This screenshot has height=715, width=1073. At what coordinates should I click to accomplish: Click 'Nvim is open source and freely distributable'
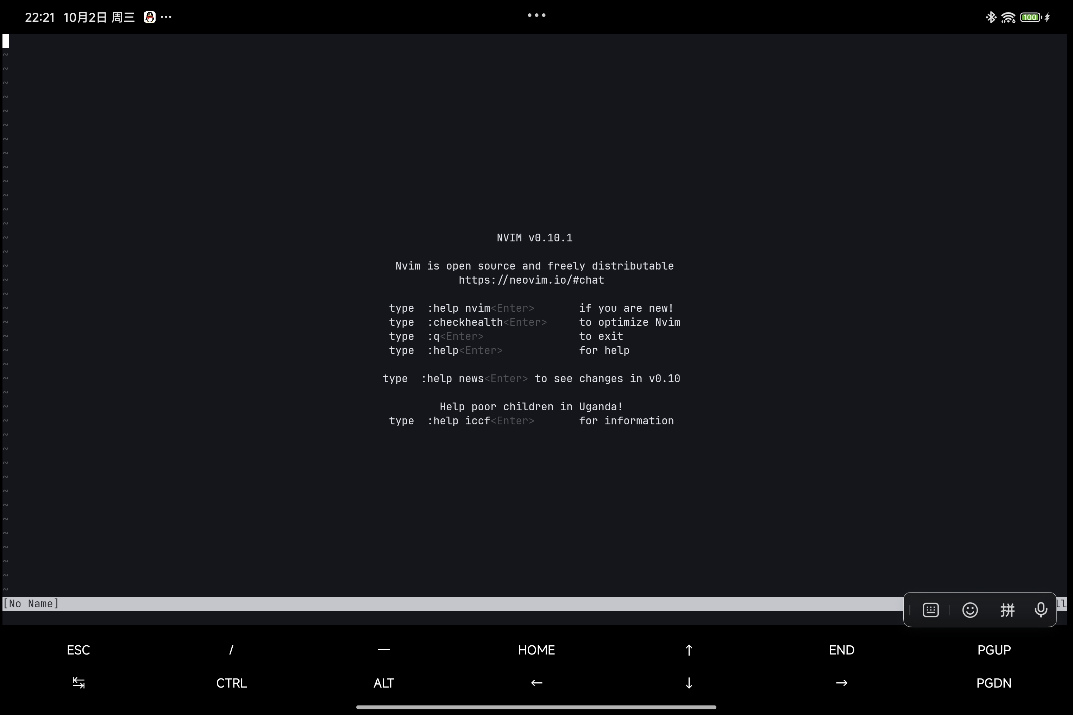(x=534, y=266)
